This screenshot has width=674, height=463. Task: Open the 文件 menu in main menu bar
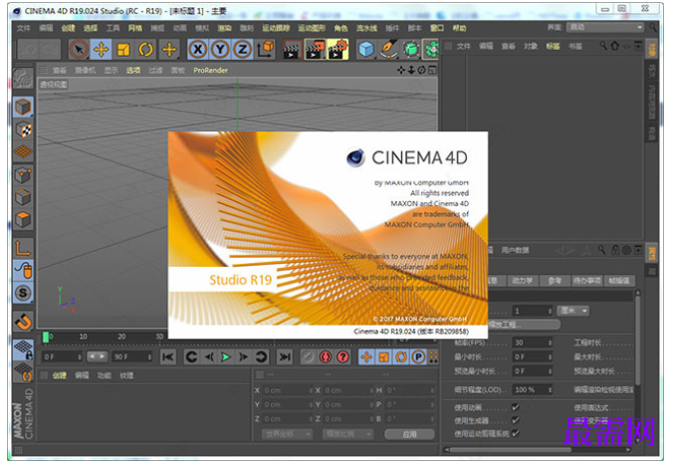click(23, 28)
